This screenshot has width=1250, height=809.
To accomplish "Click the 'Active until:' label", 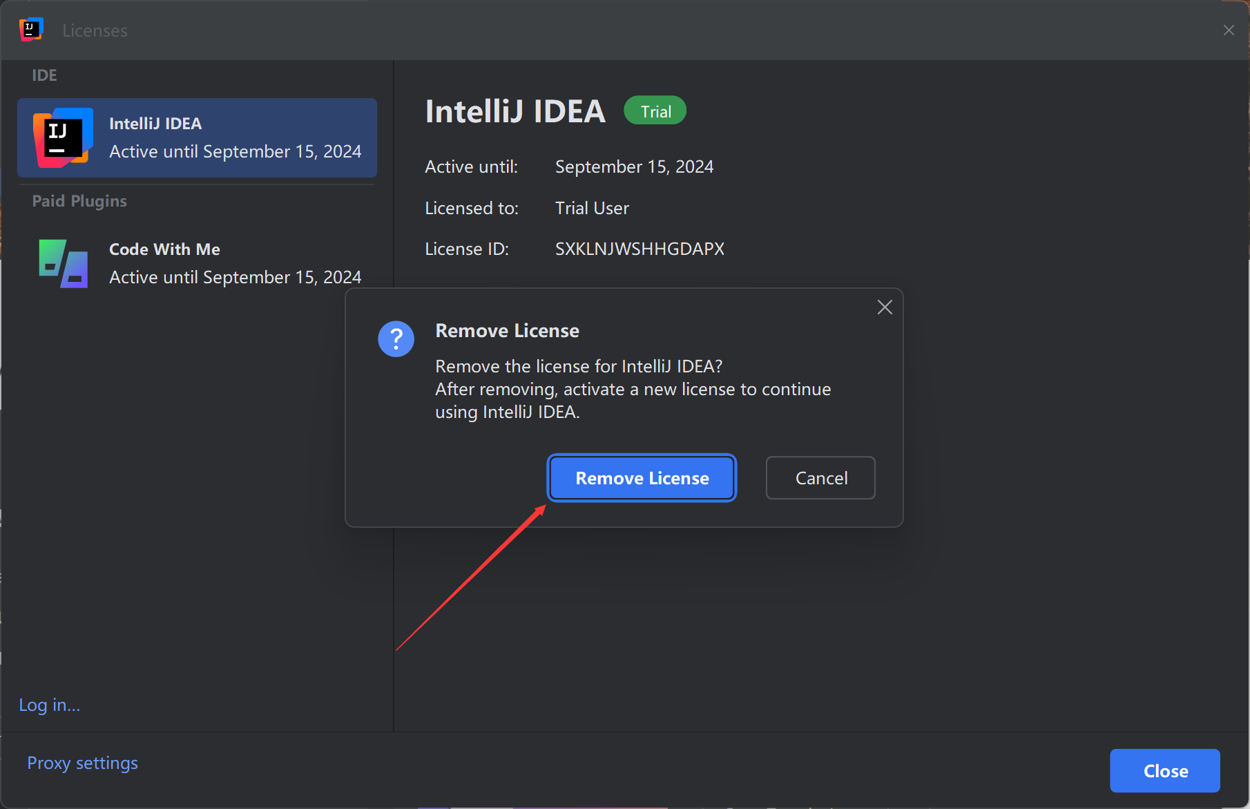I will tap(471, 167).
